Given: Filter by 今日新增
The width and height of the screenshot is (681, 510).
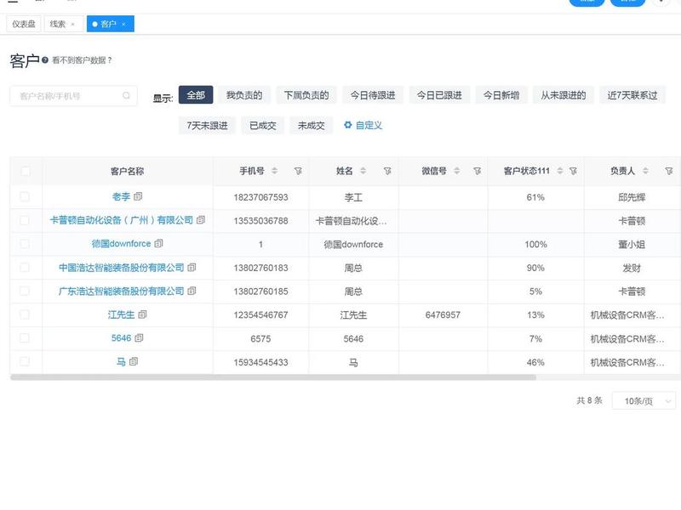Looking at the screenshot, I should pos(501,95).
